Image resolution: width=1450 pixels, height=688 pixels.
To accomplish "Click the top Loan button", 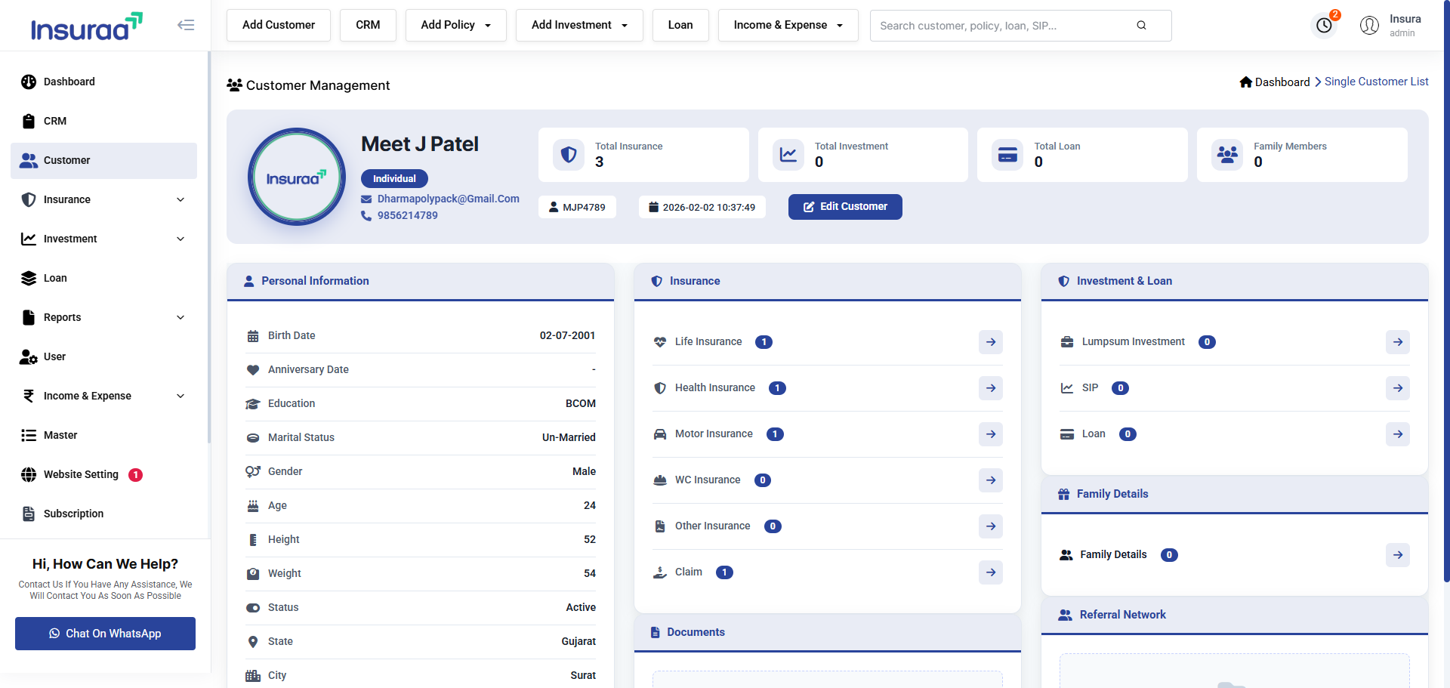I will point(680,25).
